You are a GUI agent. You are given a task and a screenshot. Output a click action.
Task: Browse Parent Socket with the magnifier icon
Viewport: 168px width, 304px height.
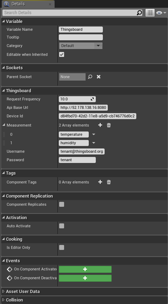click(90, 77)
